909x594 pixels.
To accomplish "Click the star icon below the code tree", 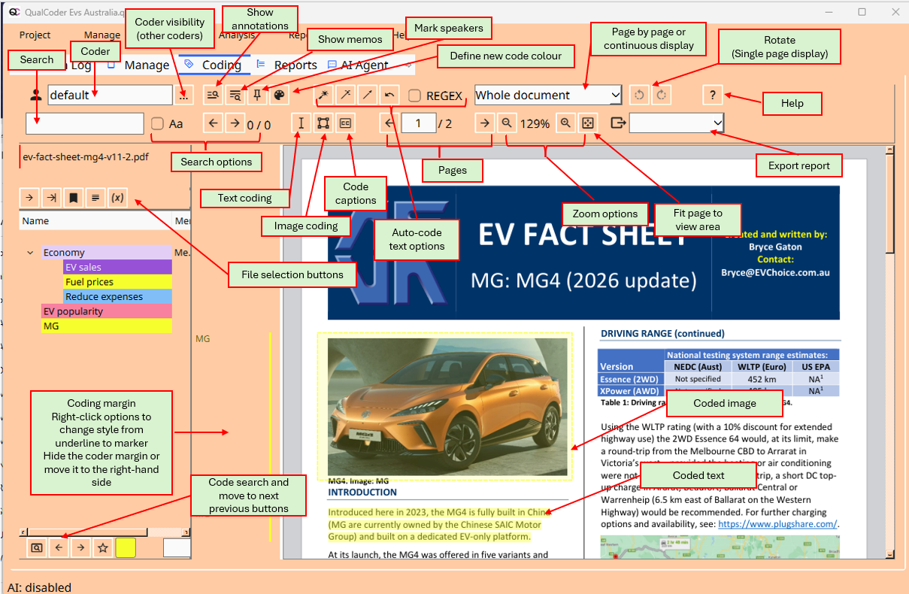I will pos(102,548).
